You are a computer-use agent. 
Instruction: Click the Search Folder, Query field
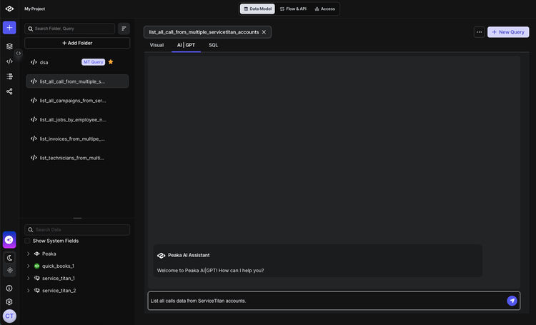70,29
